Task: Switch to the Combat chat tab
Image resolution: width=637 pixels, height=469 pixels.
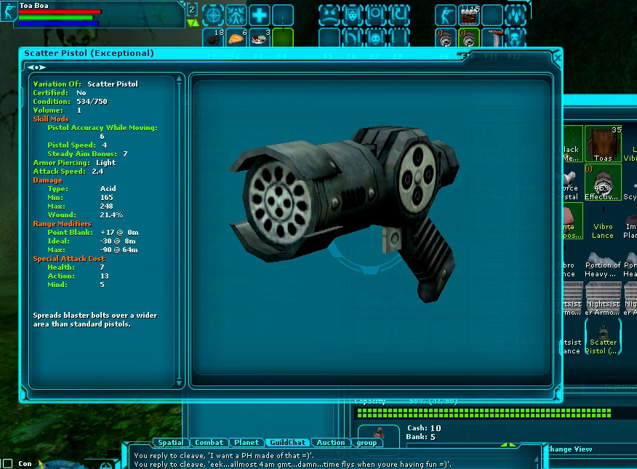Action: (x=209, y=443)
